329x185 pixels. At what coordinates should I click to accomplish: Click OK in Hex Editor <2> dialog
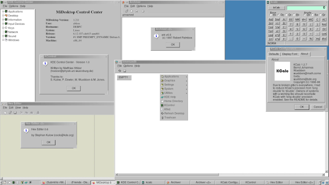(x=48, y=142)
